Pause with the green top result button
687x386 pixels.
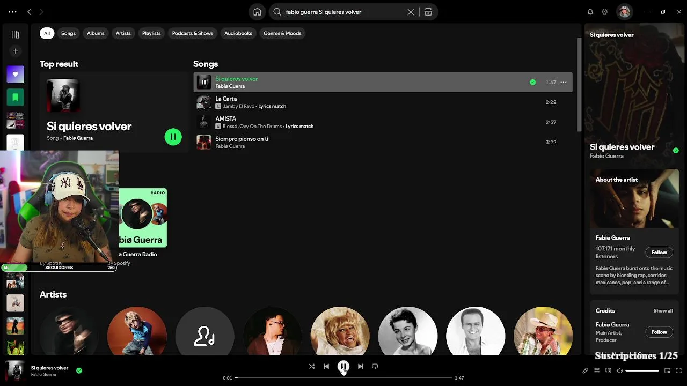173,137
